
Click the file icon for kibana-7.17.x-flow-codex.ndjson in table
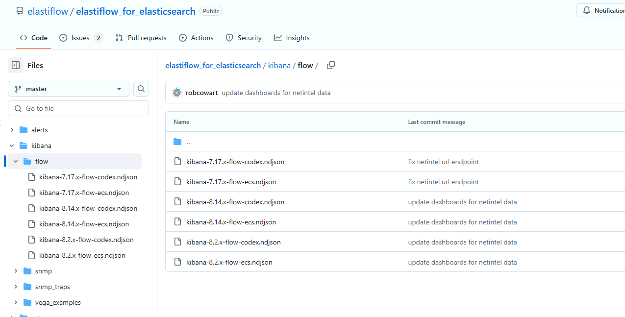point(177,162)
